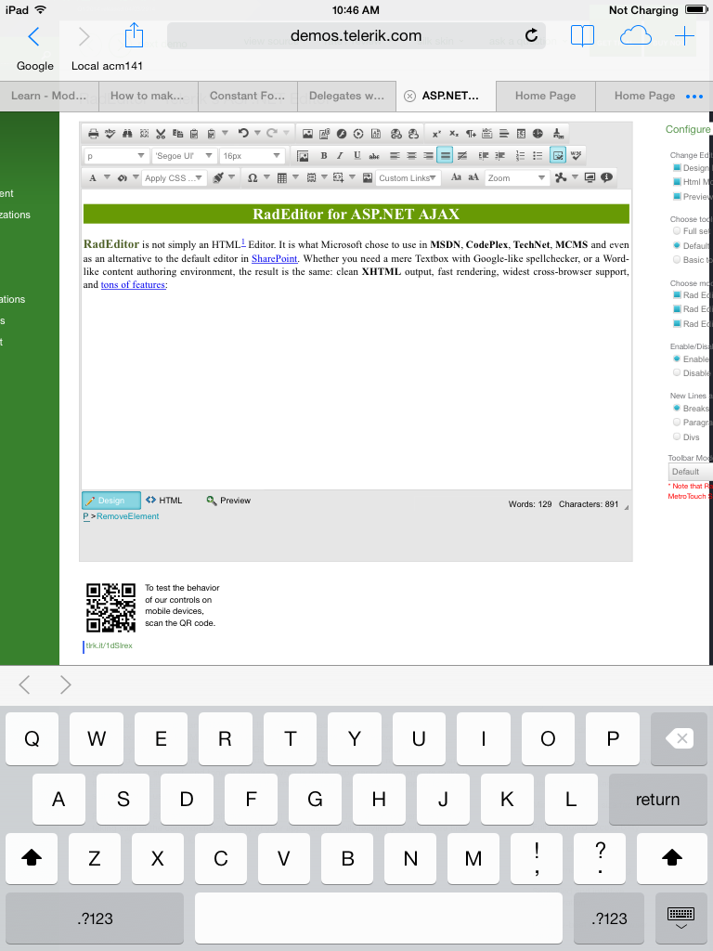Open the 'Constant Fo...' Safari tab
713x951 pixels.
tap(247, 96)
